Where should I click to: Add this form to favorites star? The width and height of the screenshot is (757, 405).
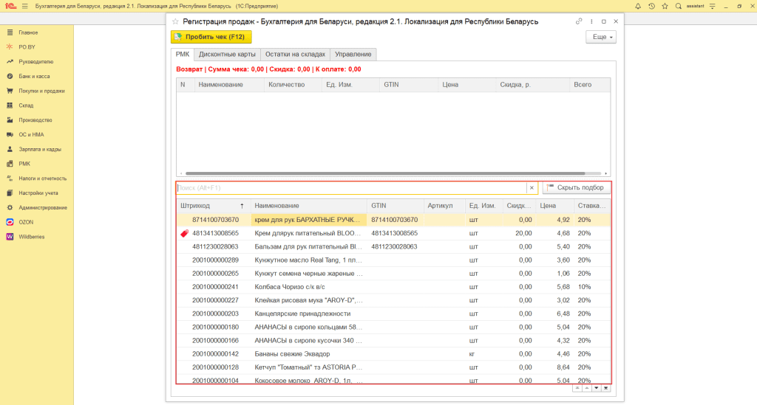point(175,22)
